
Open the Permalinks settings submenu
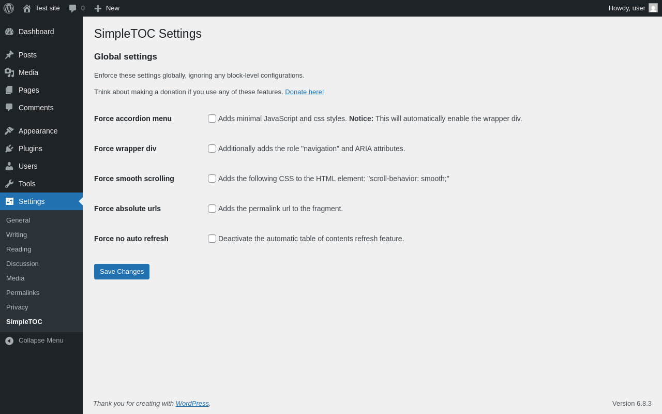coord(23,292)
